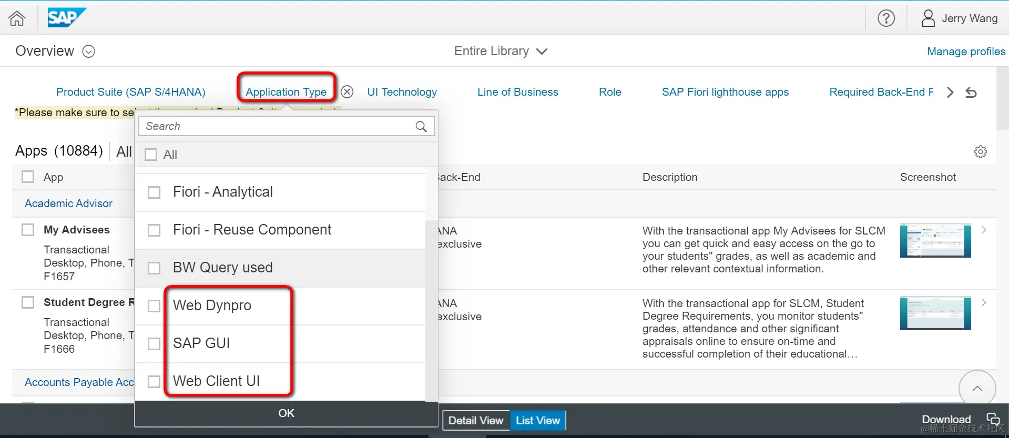This screenshot has height=438, width=1009.
Task: Open the My Advisees app
Action: (77, 230)
